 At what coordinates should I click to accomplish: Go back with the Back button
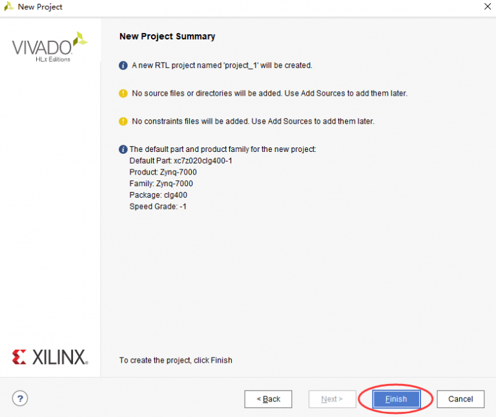click(x=268, y=399)
